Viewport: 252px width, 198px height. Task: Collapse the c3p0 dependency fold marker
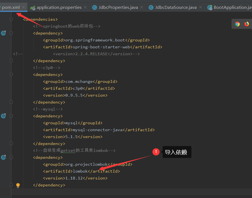[11, 75]
